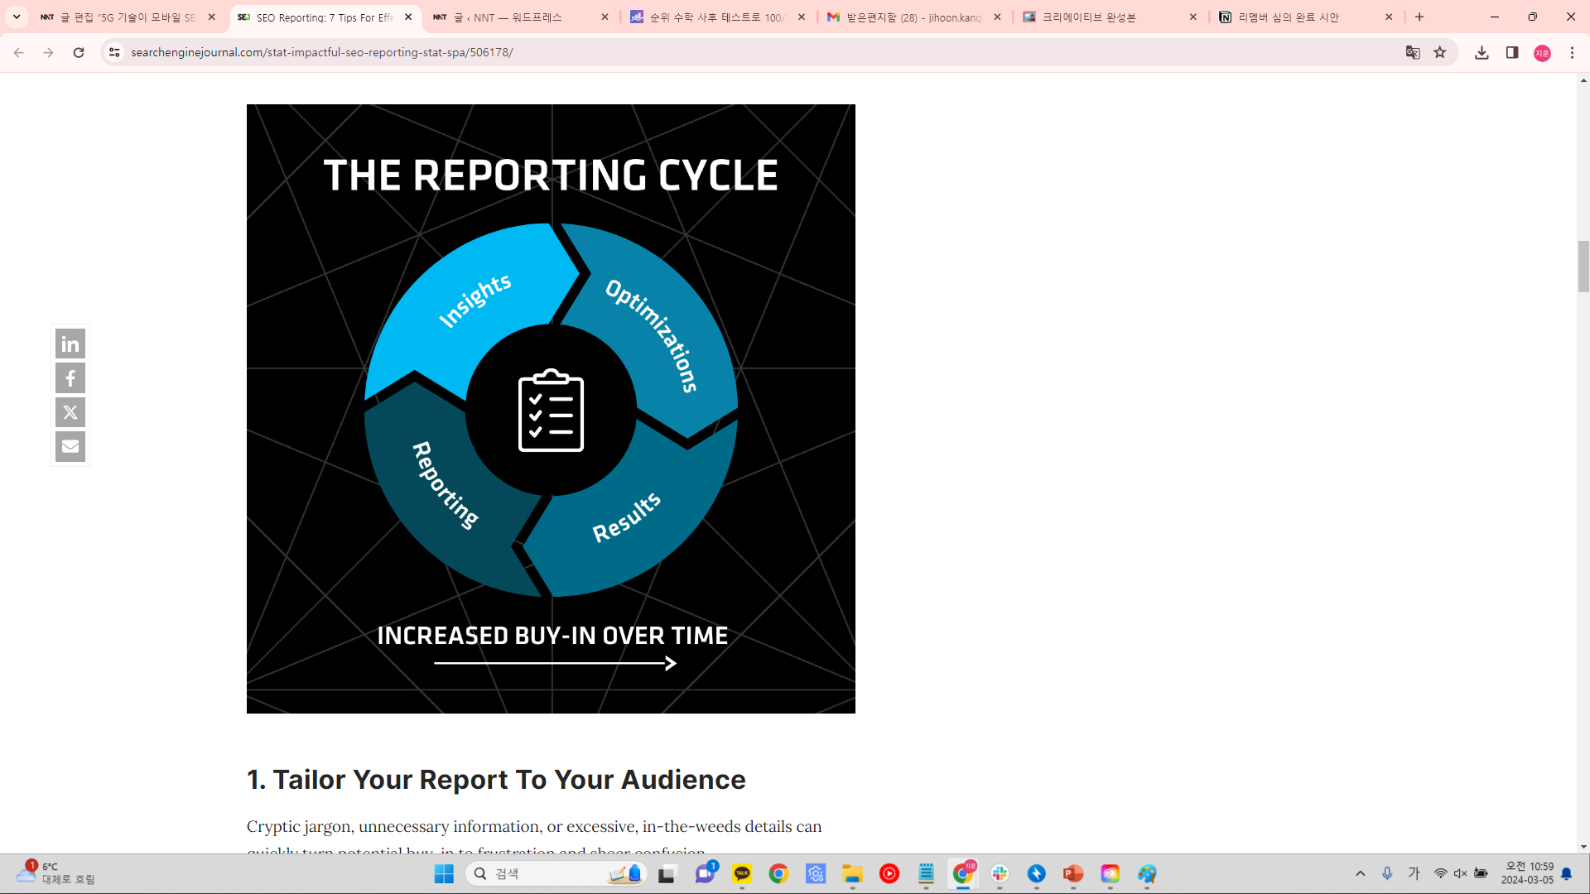Reload the current page
Screen dimensions: 1590x894
79,52
